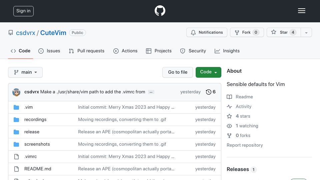Click the Report repository link

[245, 145]
